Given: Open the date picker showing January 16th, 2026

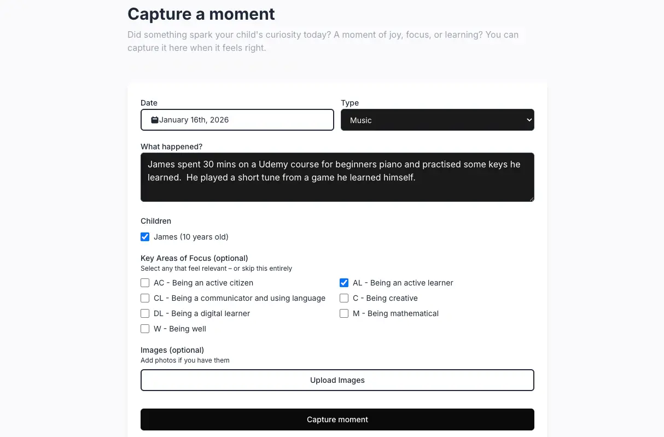Looking at the screenshot, I should tap(237, 119).
